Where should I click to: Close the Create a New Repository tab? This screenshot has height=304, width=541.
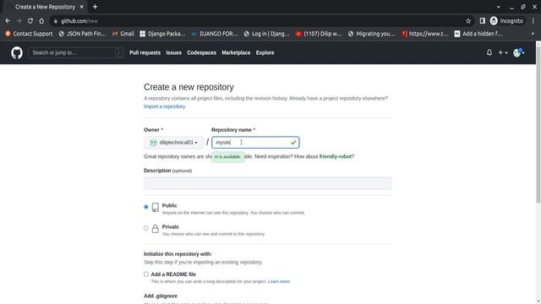point(81,7)
